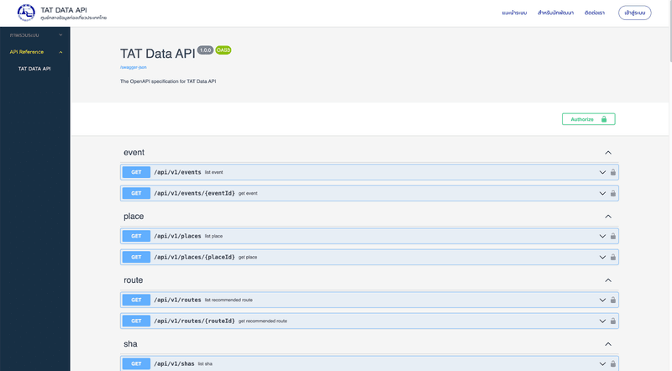Click the TAT DATA API header title

64,10
